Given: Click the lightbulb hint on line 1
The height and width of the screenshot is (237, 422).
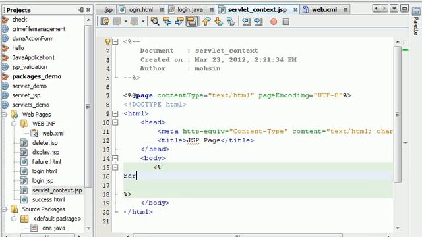Looking at the screenshot, I should pyautogui.click(x=107, y=41).
